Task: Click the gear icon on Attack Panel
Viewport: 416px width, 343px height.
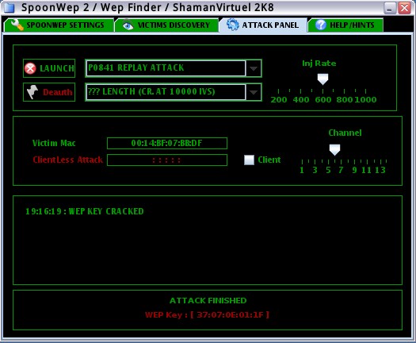Action: pos(233,25)
